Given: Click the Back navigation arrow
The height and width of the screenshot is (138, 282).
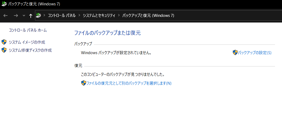Looking at the screenshot, I should tap(5, 16).
